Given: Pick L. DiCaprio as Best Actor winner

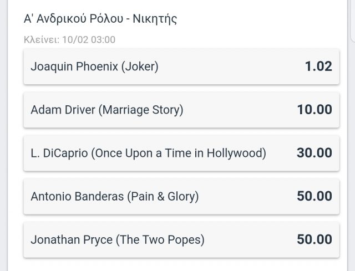Looking at the screenshot, I should [x=181, y=153].
